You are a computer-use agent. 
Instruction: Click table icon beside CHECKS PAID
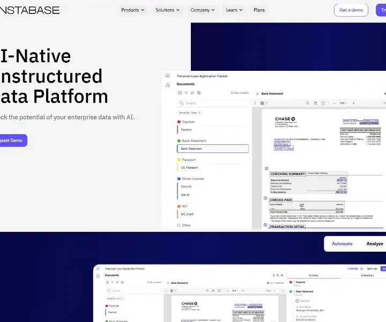(x=265, y=198)
